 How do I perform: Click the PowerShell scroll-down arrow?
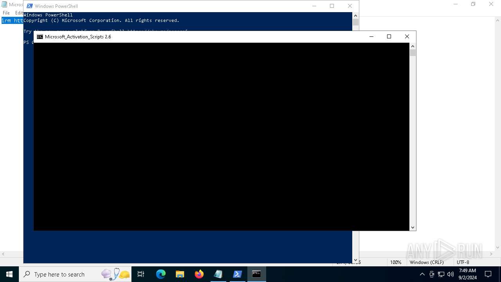[355, 260]
